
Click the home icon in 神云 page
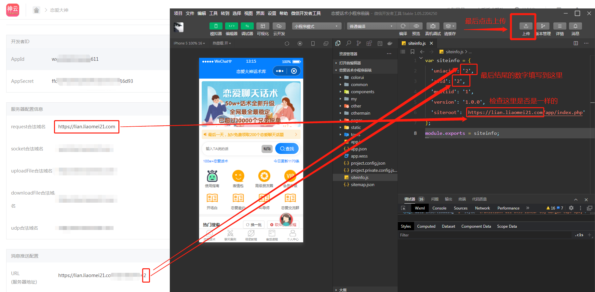(x=36, y=10)
